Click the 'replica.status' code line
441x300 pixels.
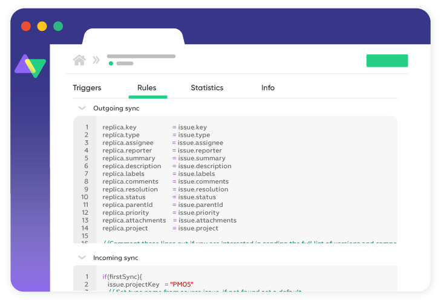[159, 197]
